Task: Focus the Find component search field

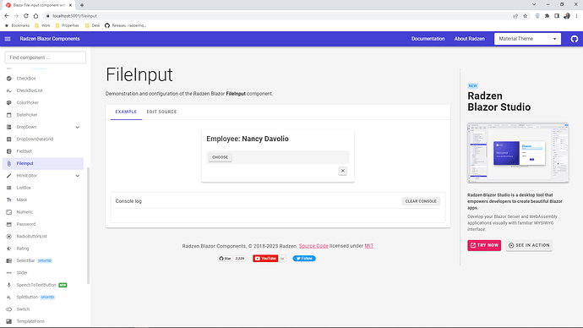Action: tap(46, 57)
